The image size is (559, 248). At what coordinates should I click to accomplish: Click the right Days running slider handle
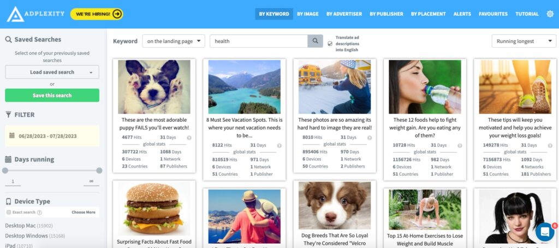click(x=99, y=171)
